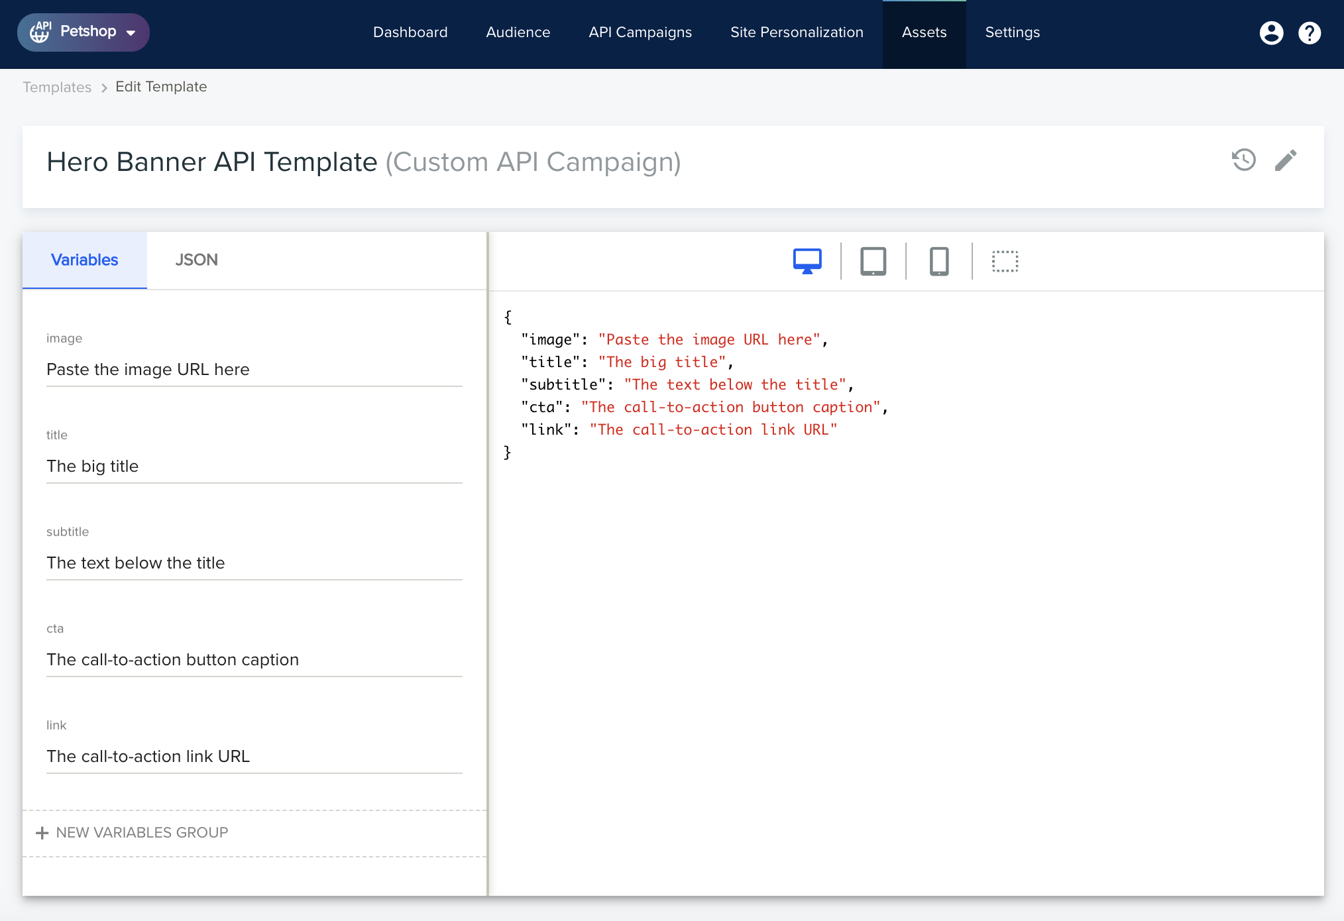1344x921 pixels.
Task: Click the 'link' variable label
Action: click(x=56, y=726)
